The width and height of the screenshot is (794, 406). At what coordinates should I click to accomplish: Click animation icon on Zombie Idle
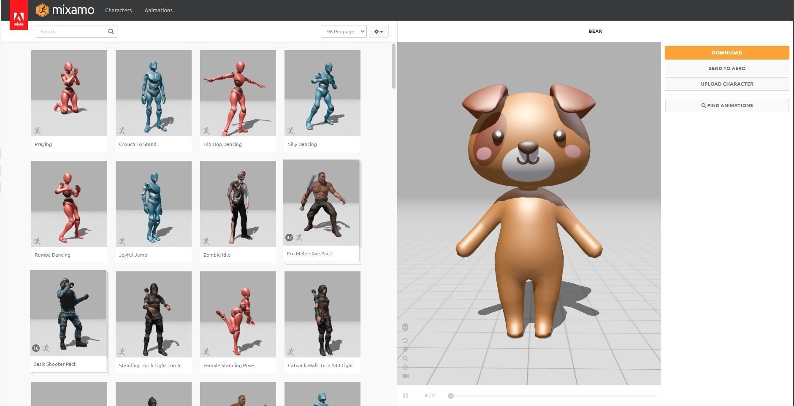[206, 241]
